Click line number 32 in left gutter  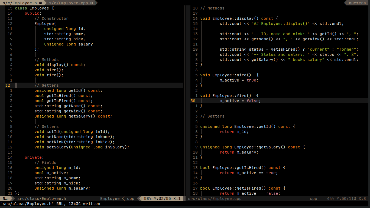[x=8, y=85]
